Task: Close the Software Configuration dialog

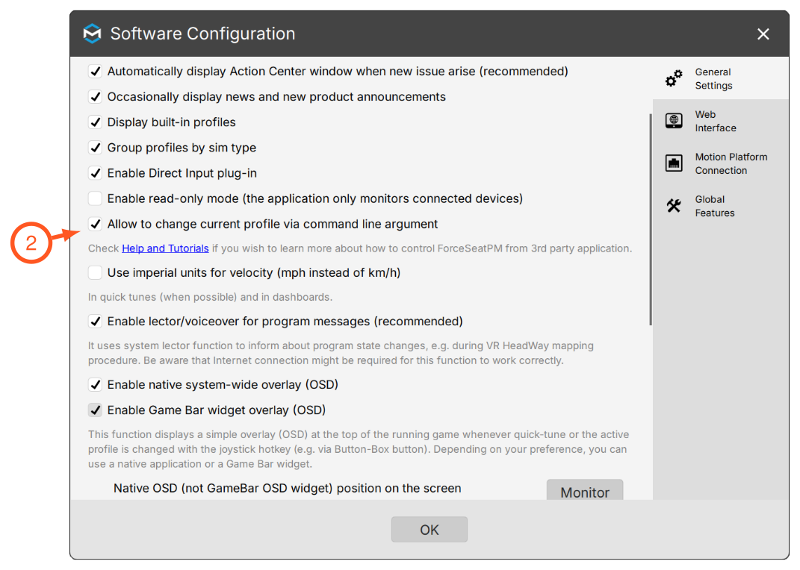Action: tap(763, 34)
